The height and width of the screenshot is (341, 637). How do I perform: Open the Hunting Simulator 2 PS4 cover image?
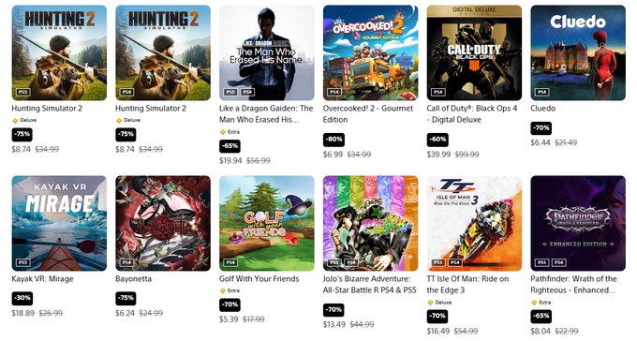coord(163,52)
